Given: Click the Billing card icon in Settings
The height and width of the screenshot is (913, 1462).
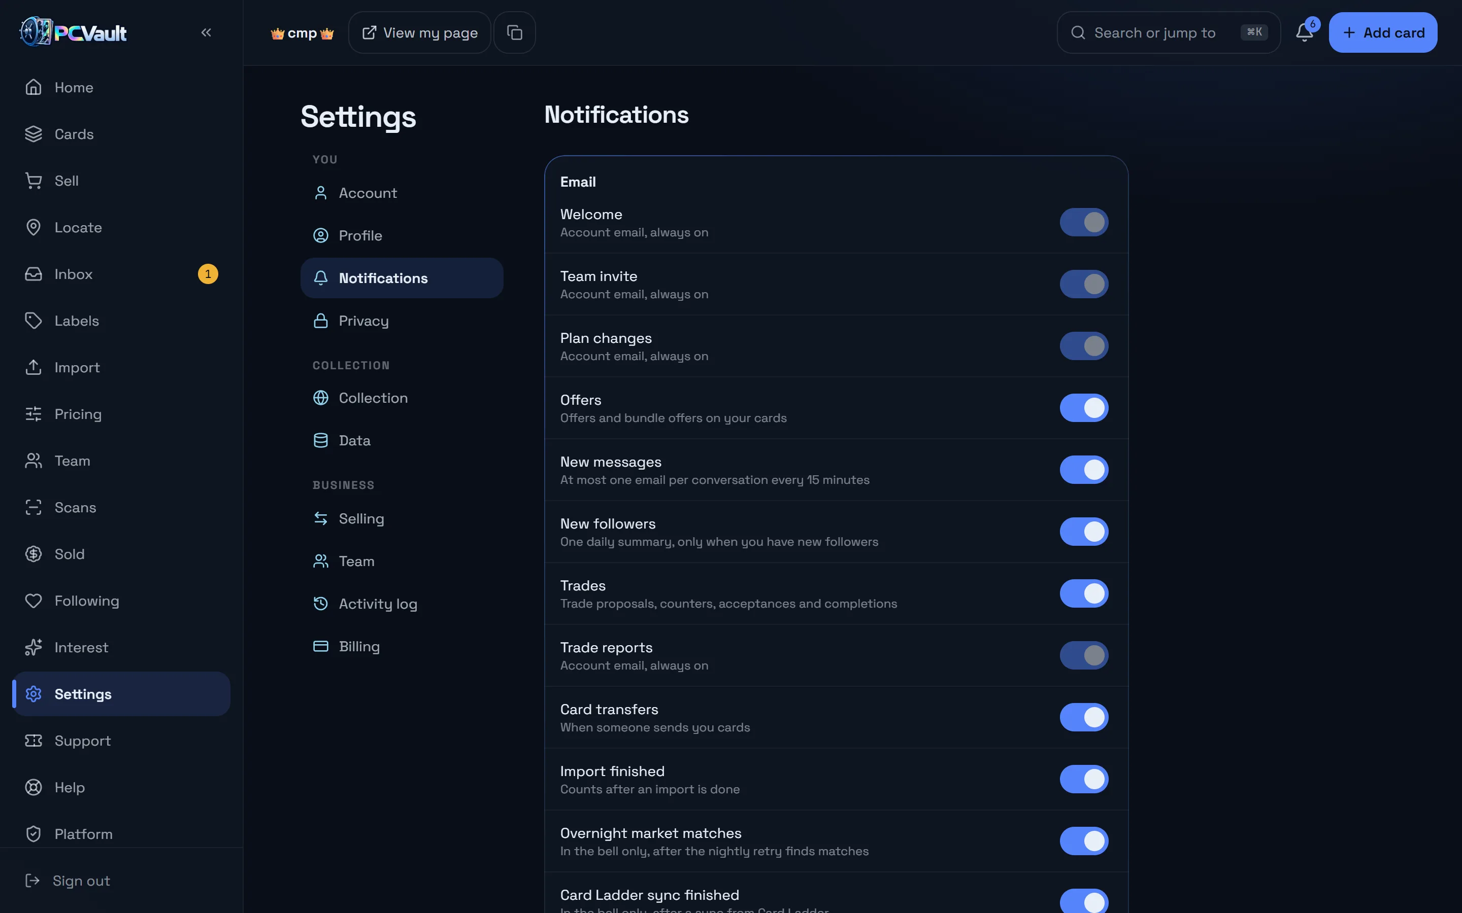Looking at the screenshot, I should pos(321,646).
